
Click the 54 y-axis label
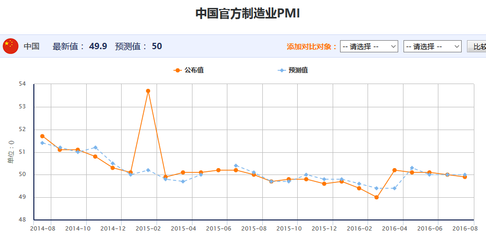(23, 84)
